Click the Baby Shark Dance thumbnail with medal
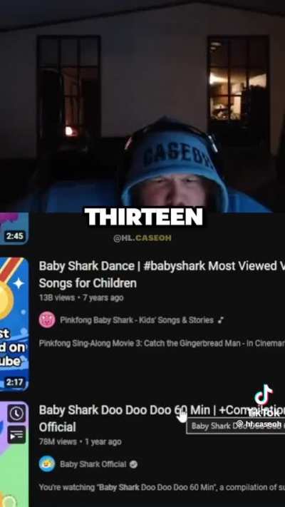The height and width of the screenshot is (507, 285). 14,324
